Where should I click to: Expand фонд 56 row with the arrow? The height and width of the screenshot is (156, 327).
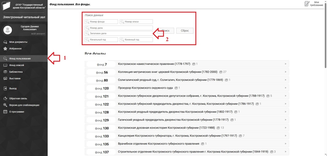(x=285, y=72)
